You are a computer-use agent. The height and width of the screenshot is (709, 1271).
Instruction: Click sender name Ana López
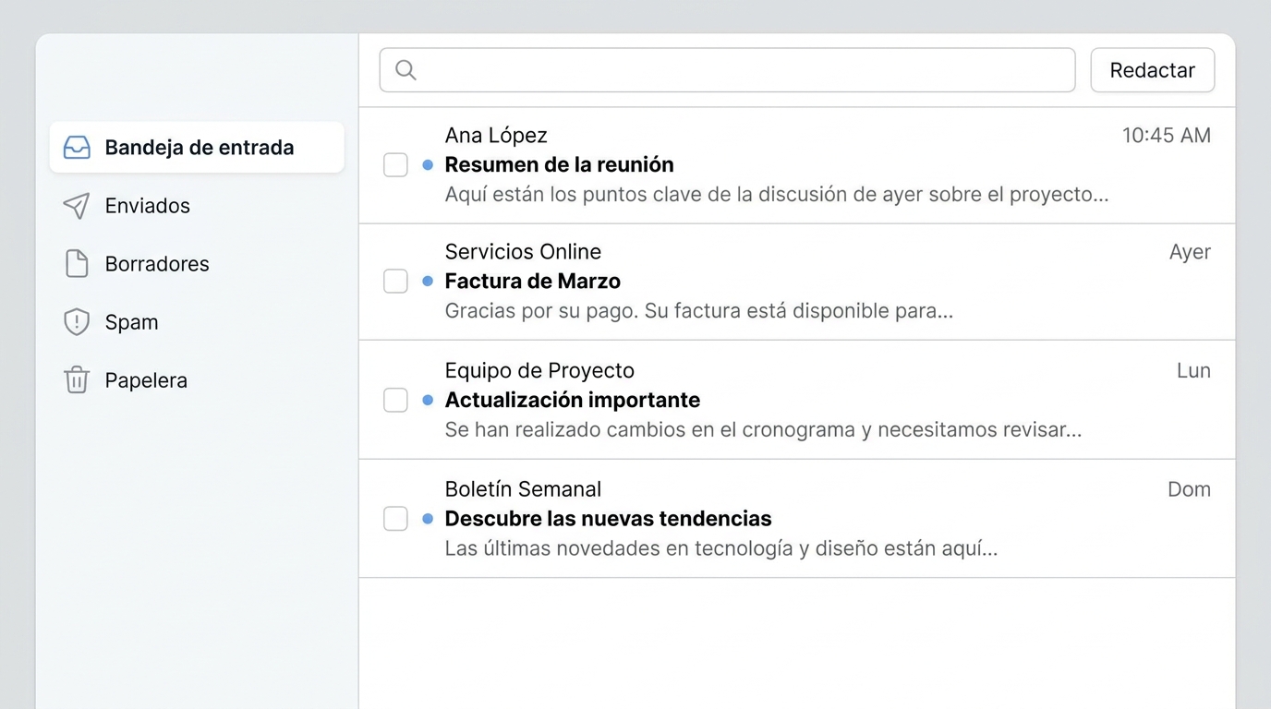click(x=496, y=136)
